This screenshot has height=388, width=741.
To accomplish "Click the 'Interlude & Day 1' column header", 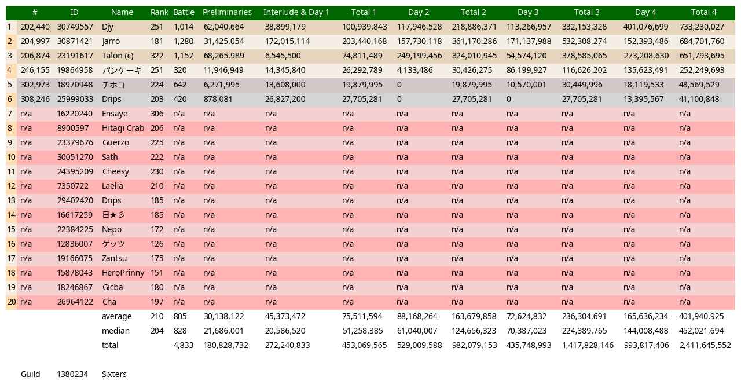I will pos(296,12).
